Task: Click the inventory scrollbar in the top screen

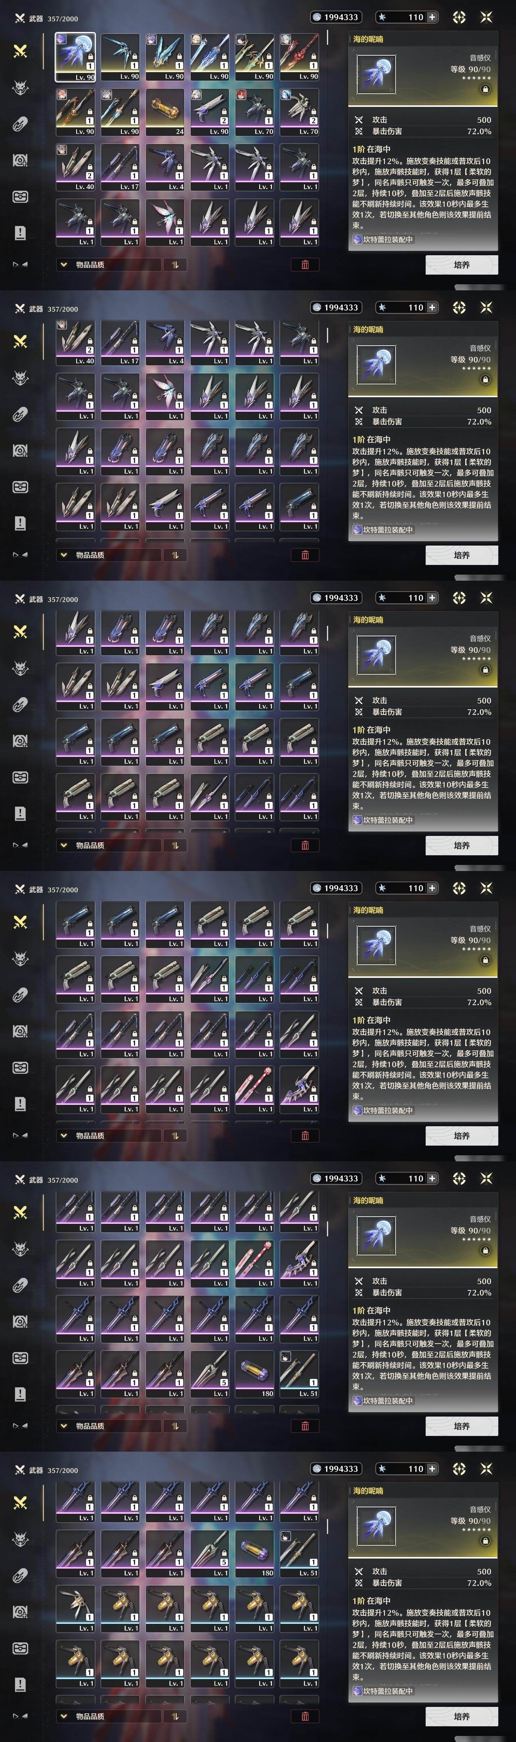Action: tap(328, 37)
